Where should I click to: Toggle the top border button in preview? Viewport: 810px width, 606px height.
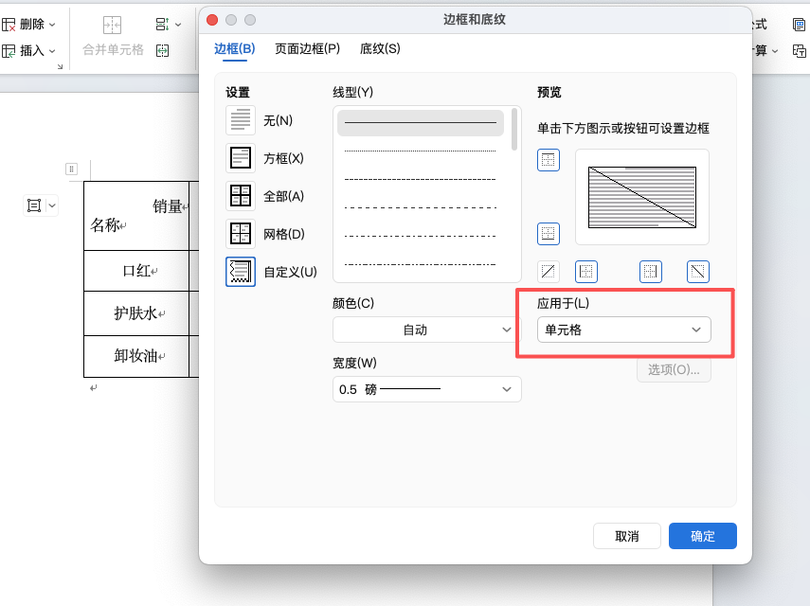(549, 160)
